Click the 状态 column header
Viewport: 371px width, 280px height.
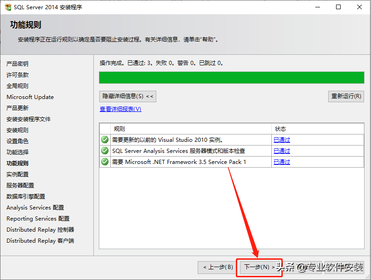[318, 129]
